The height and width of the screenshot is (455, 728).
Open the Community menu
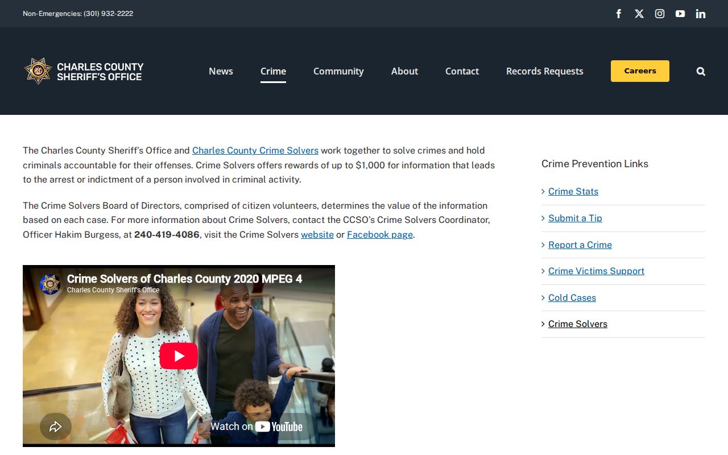click(x=338, y=71)
